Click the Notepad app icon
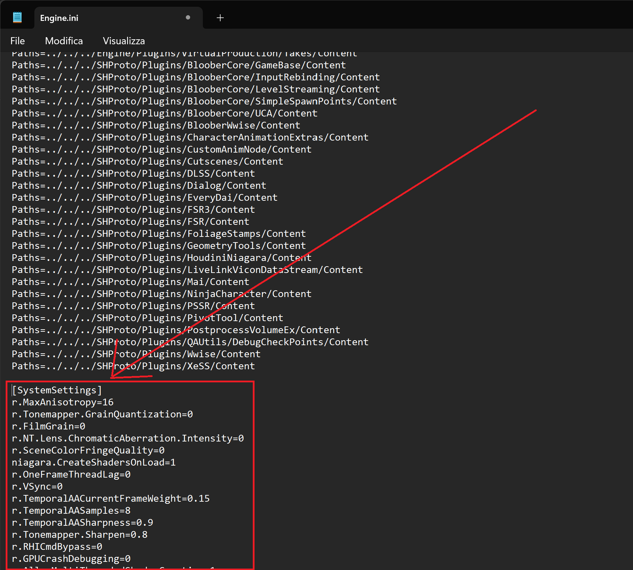 click(17, 17)
